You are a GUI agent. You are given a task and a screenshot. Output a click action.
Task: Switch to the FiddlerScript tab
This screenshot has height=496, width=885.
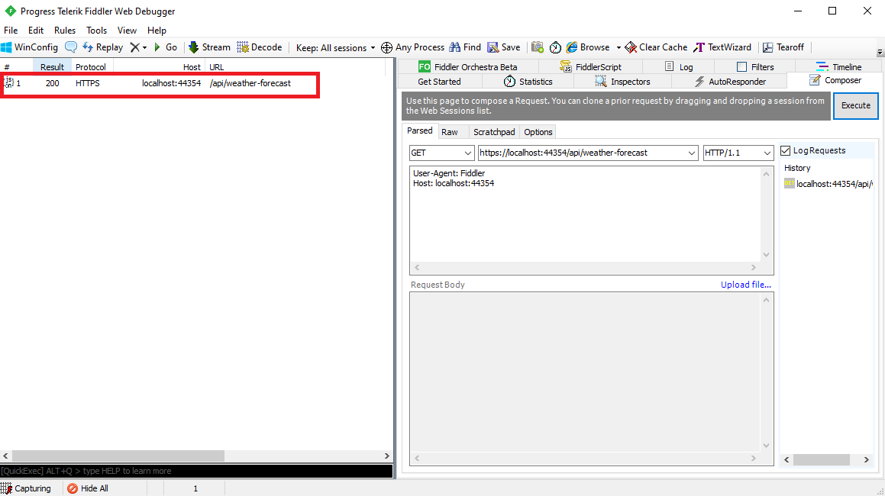click(x=590, y=66)
